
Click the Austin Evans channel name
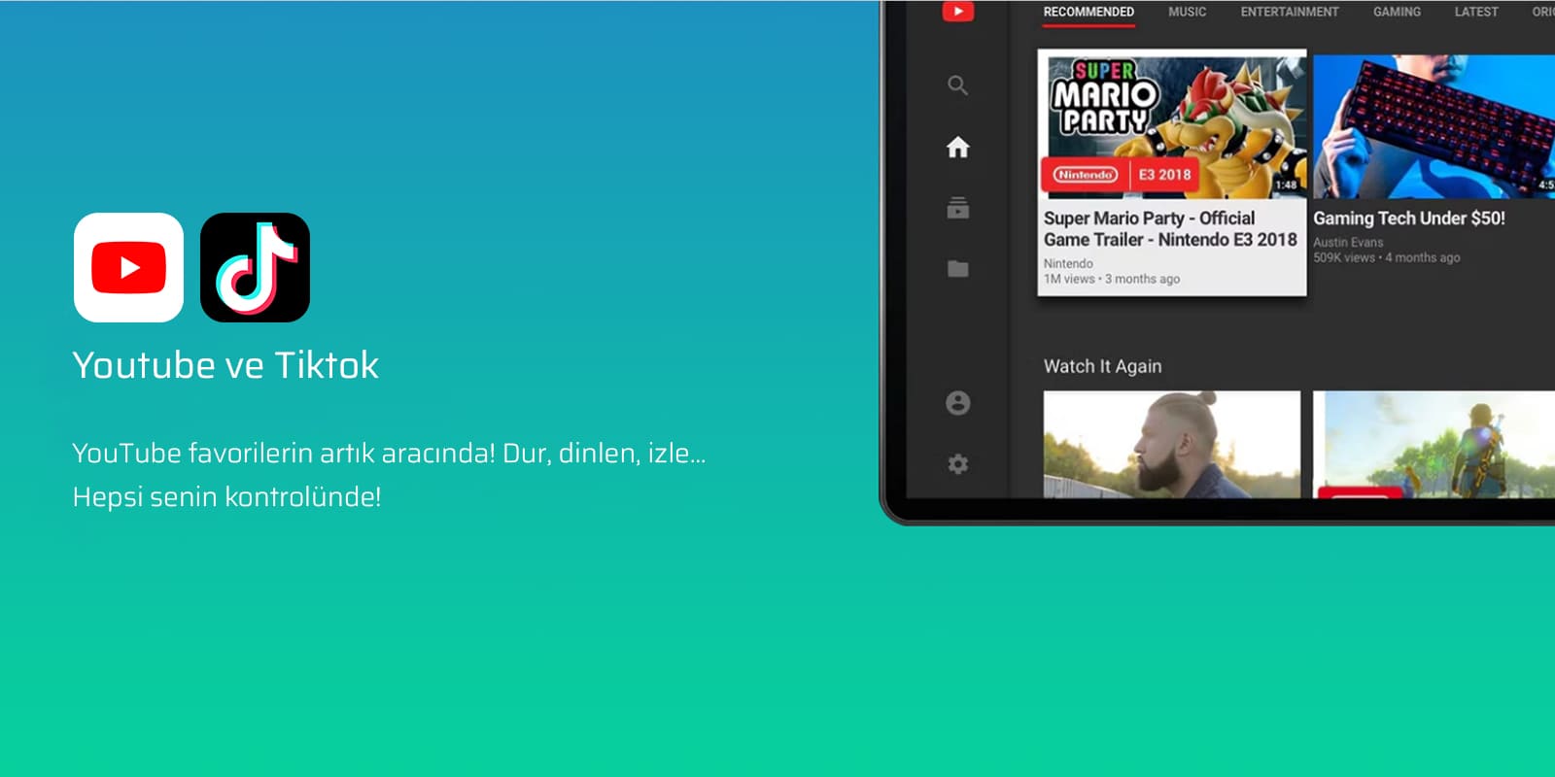(x=1348, y=242)
